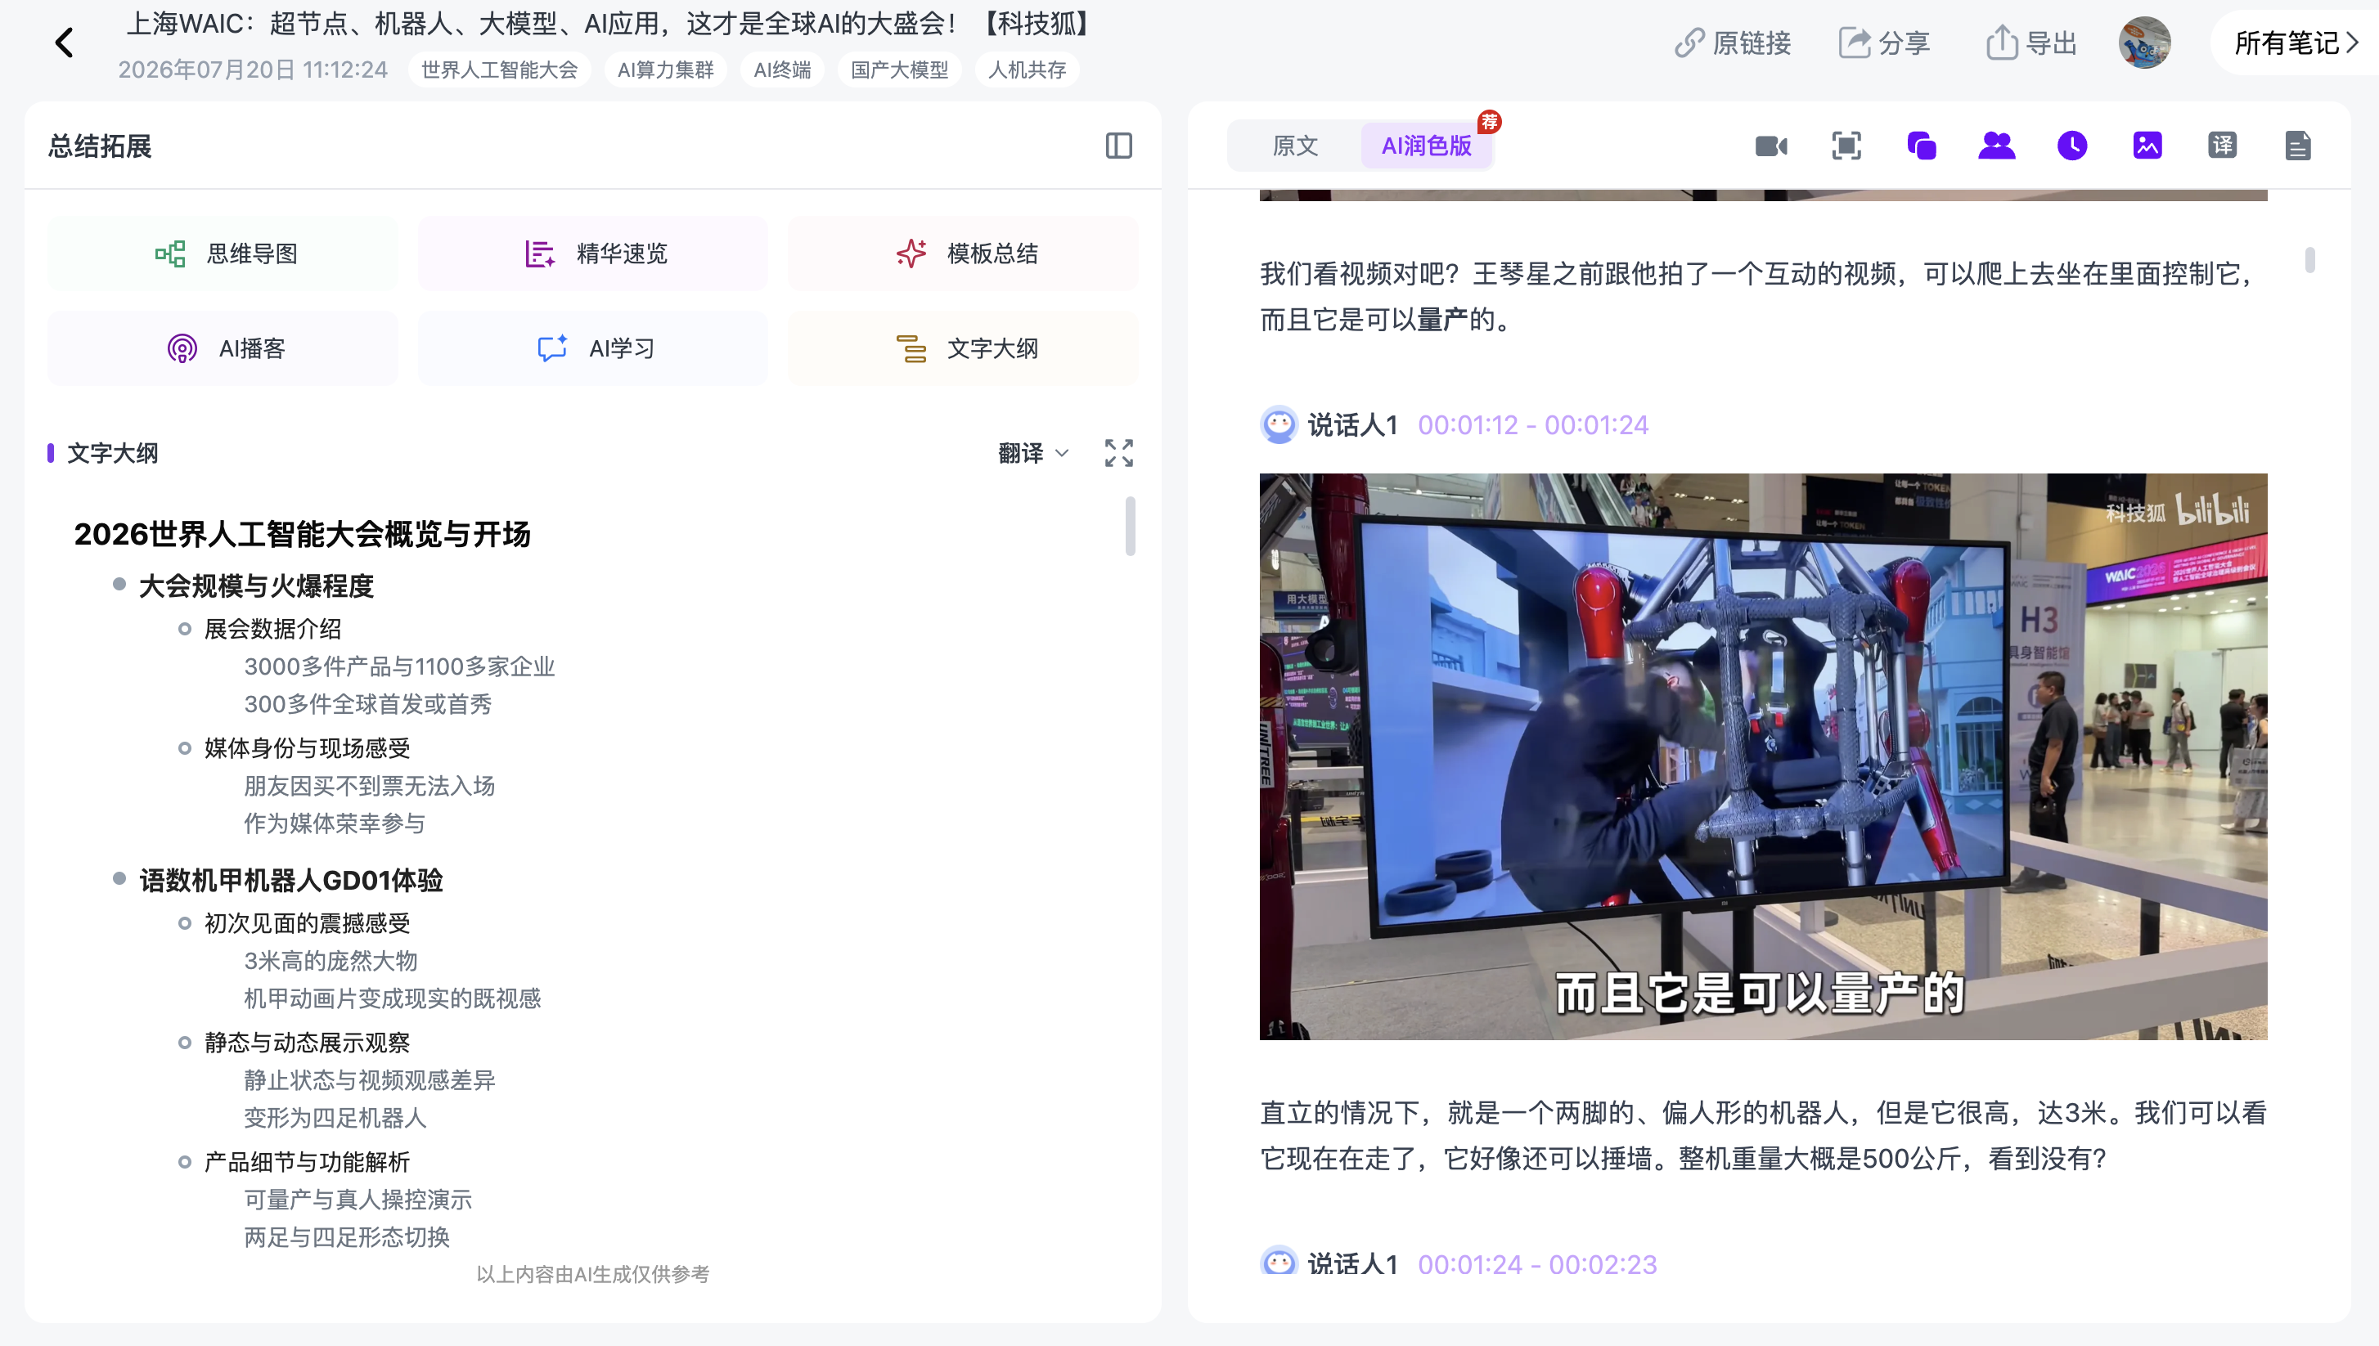
Task: Switch to the 原文 tab
Action: tap(1295, 146)
